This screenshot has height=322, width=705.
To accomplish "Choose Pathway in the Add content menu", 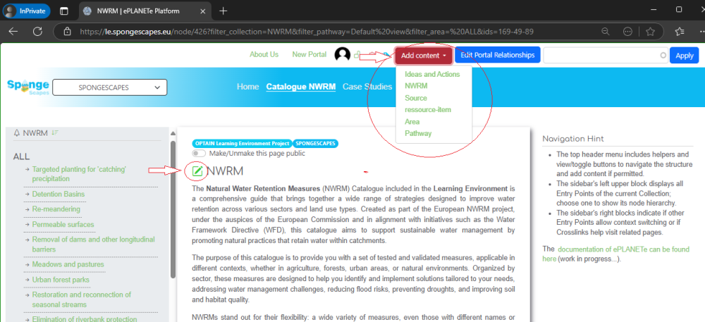I will point(418,133).
